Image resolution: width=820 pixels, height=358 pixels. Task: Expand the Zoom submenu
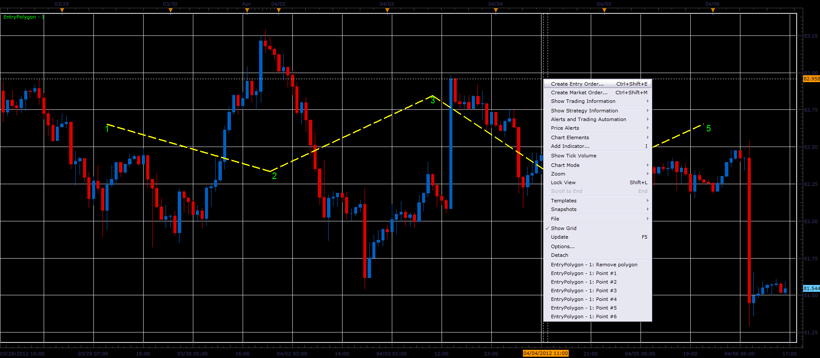(597, 174)
